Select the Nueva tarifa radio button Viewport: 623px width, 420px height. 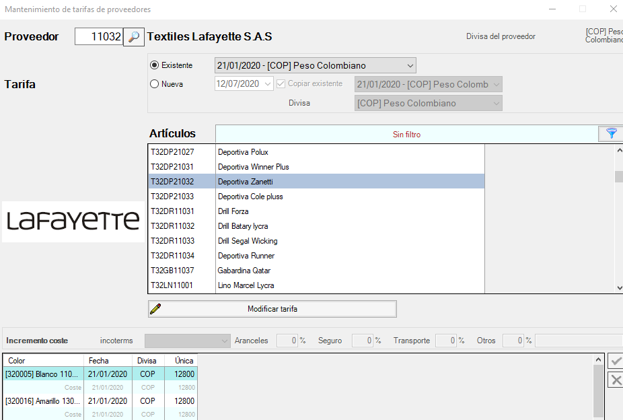155,84
